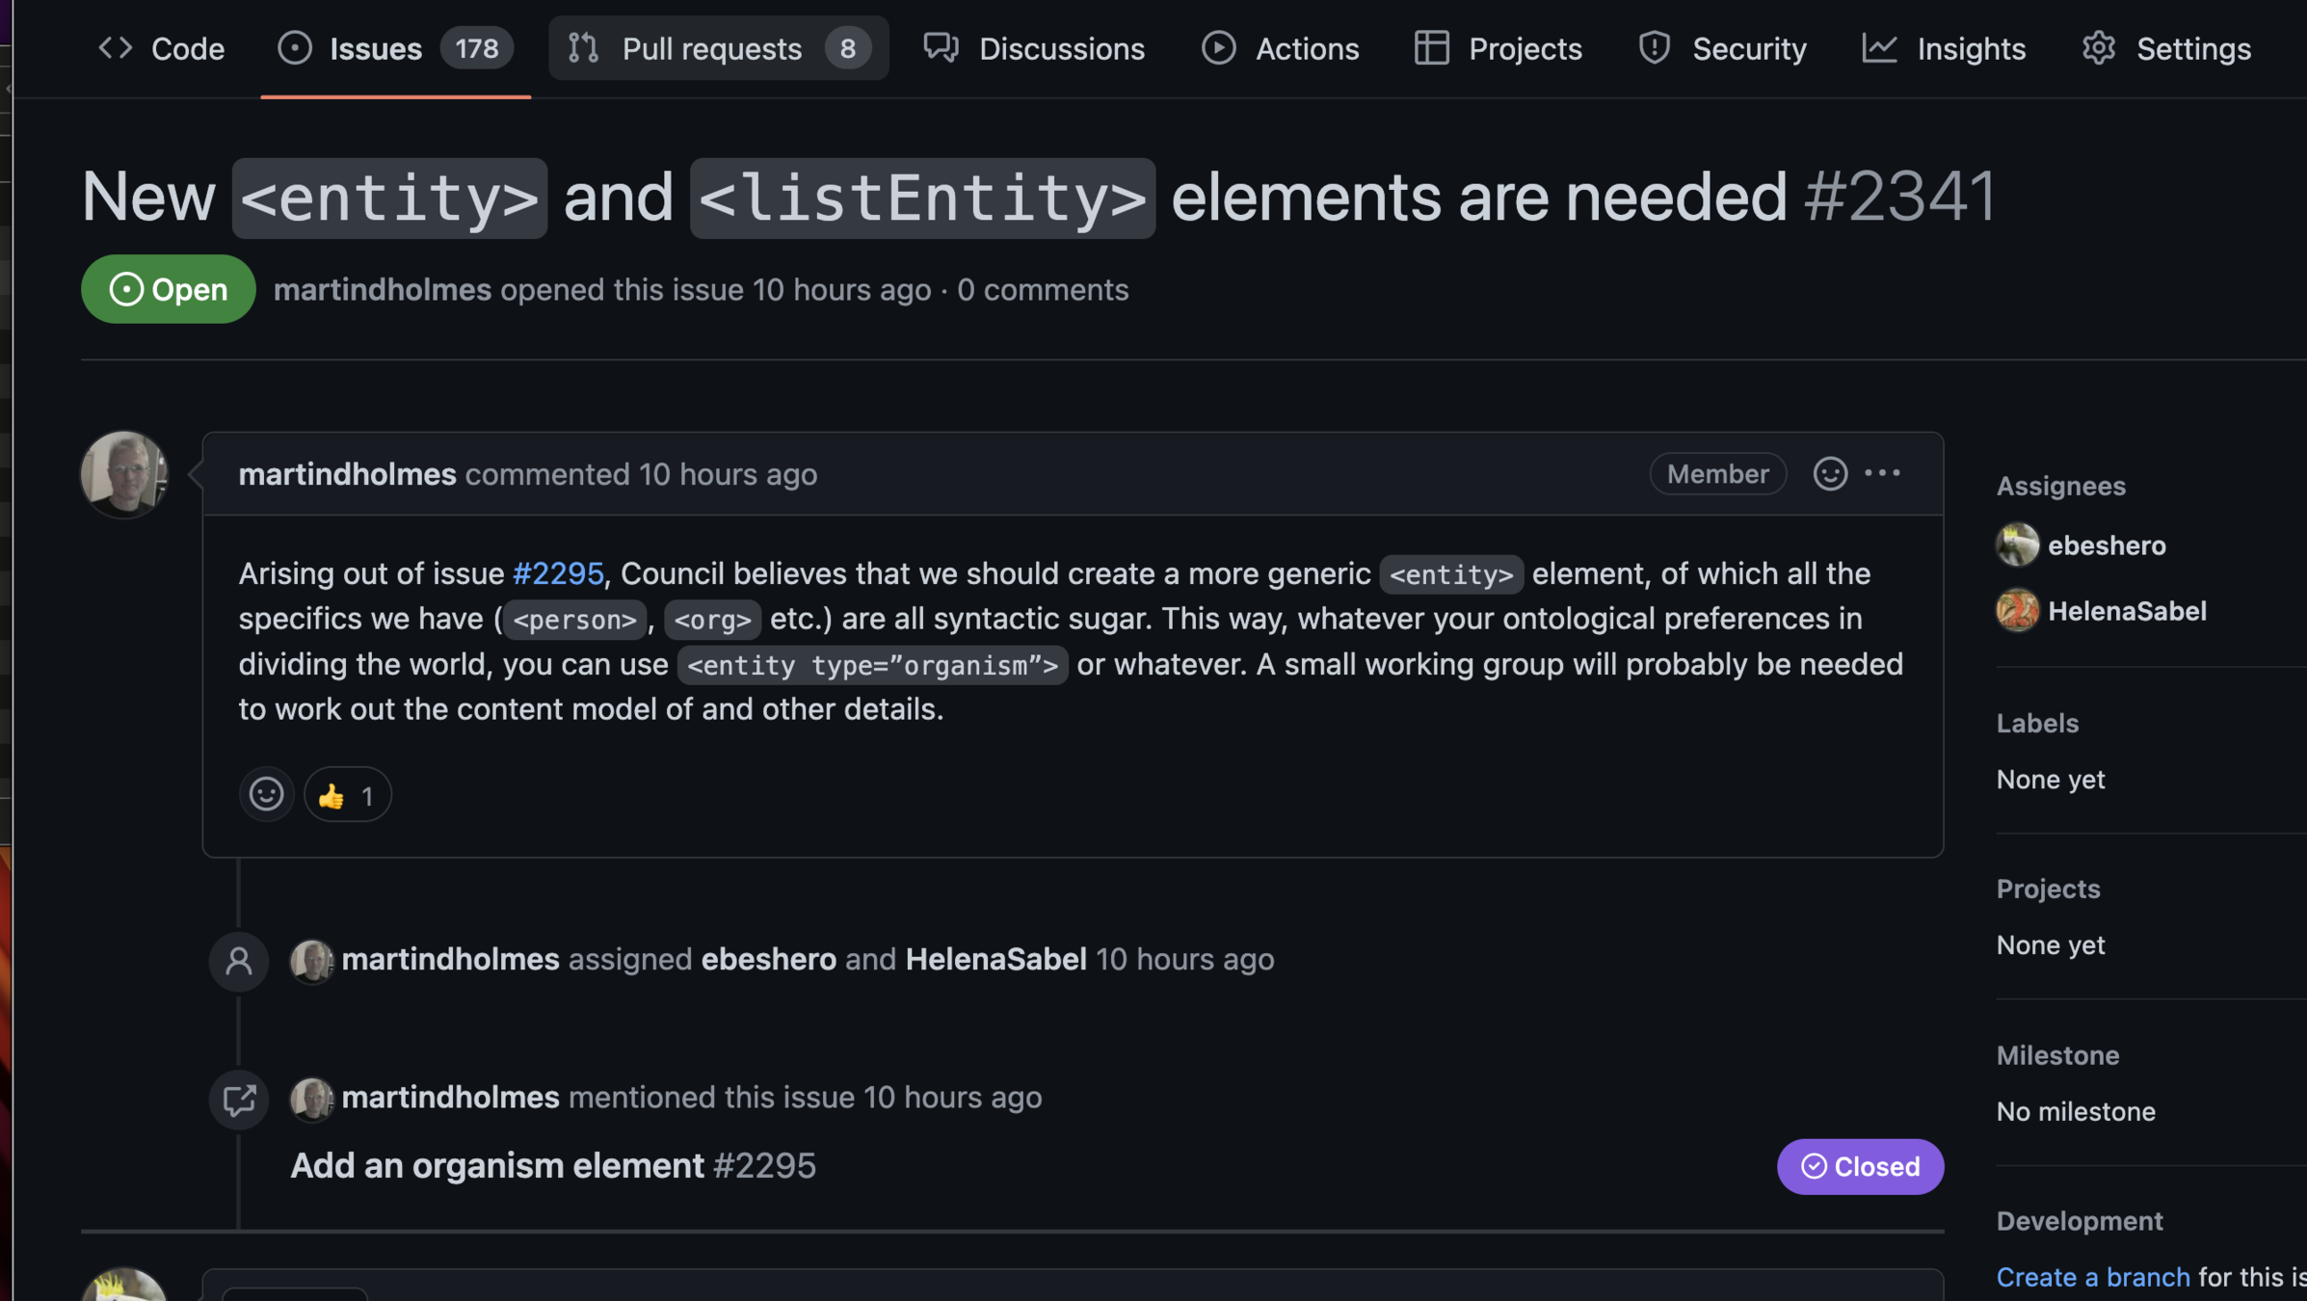Click the add reaction smiley below comment

click(x=266, y=794)
